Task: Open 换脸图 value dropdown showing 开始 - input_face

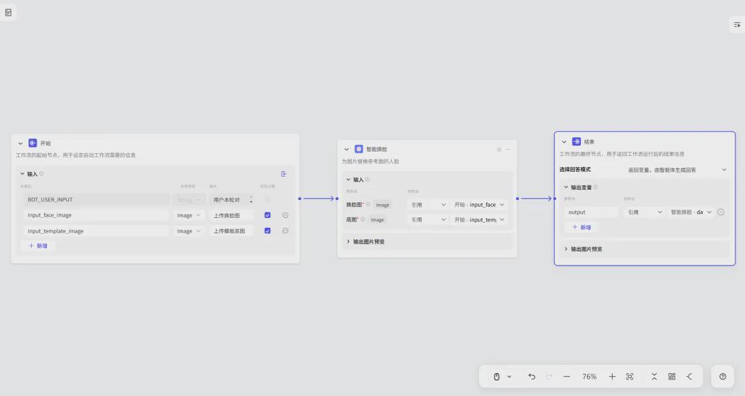Action: pyautogui.click(x=479, y=205)
